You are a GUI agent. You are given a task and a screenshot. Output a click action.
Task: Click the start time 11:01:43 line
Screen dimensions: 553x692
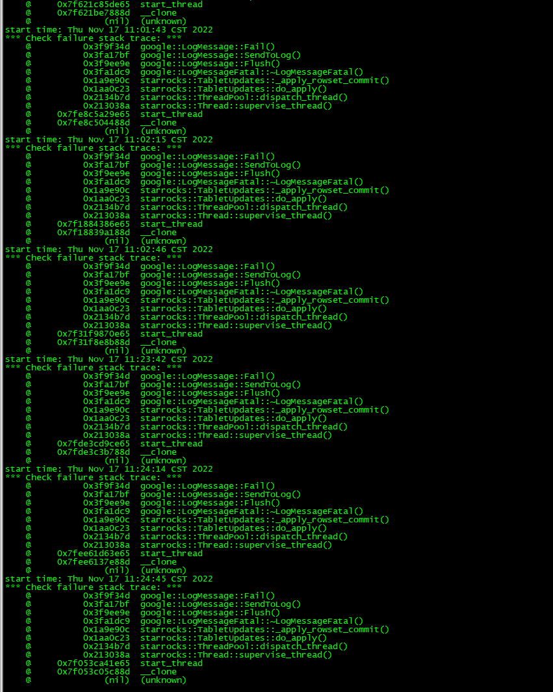coord(109,30)
